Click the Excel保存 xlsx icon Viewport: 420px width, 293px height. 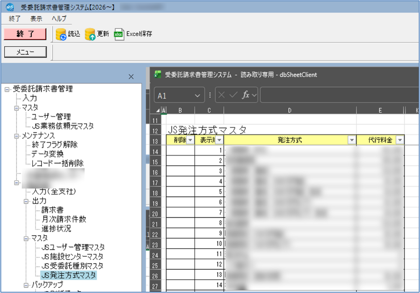click(x=119, y=34)
